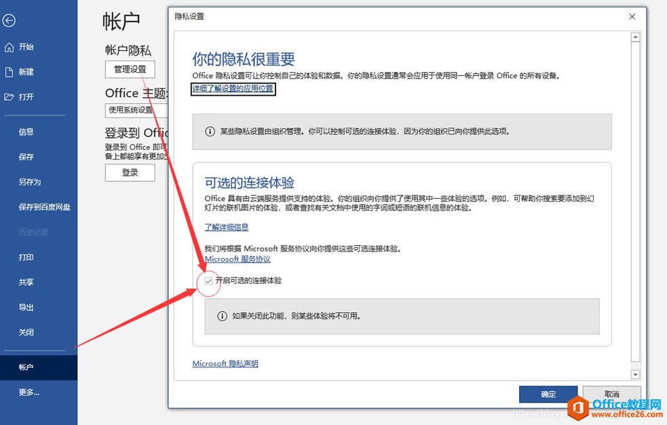The image size is (667, 425).
Task: Click the 确定 button
Action: coord(548,394)
